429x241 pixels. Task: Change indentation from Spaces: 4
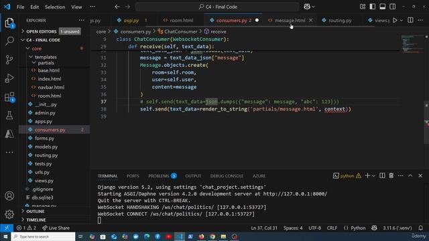coord(293,228)
